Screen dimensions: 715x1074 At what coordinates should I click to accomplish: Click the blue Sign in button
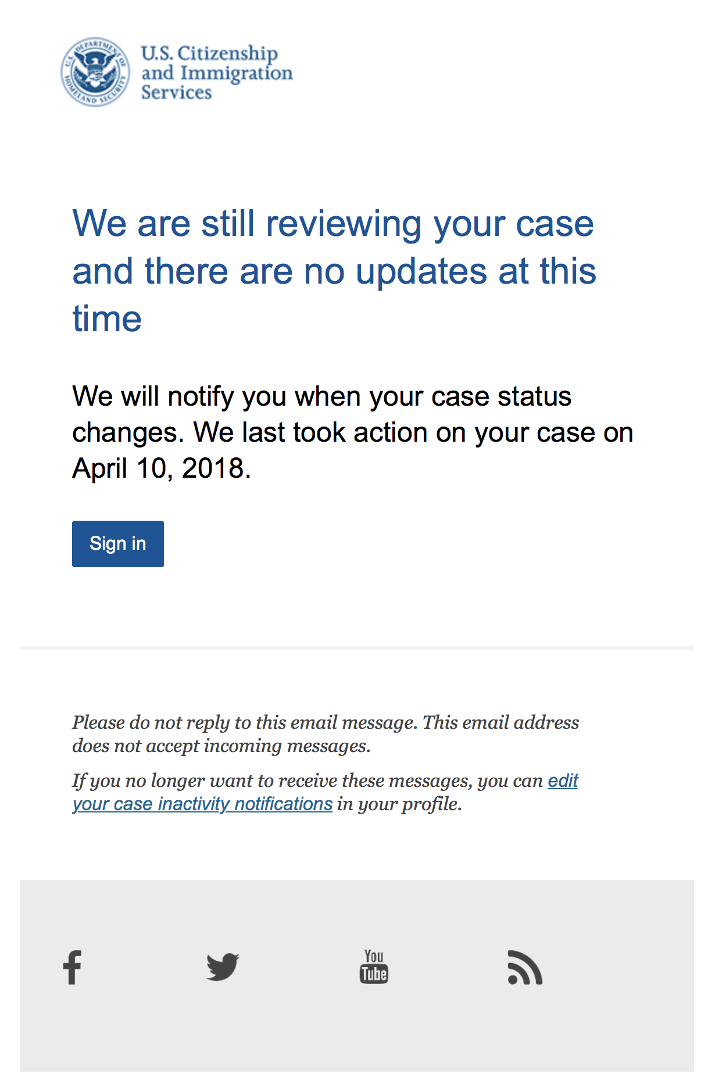(x=118, y=544)
